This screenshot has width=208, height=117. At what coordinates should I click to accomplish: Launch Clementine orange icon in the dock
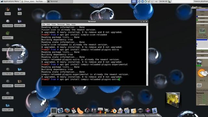80,111
